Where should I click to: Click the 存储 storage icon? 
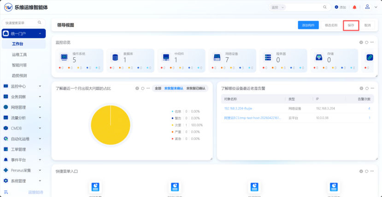point(319,57)
